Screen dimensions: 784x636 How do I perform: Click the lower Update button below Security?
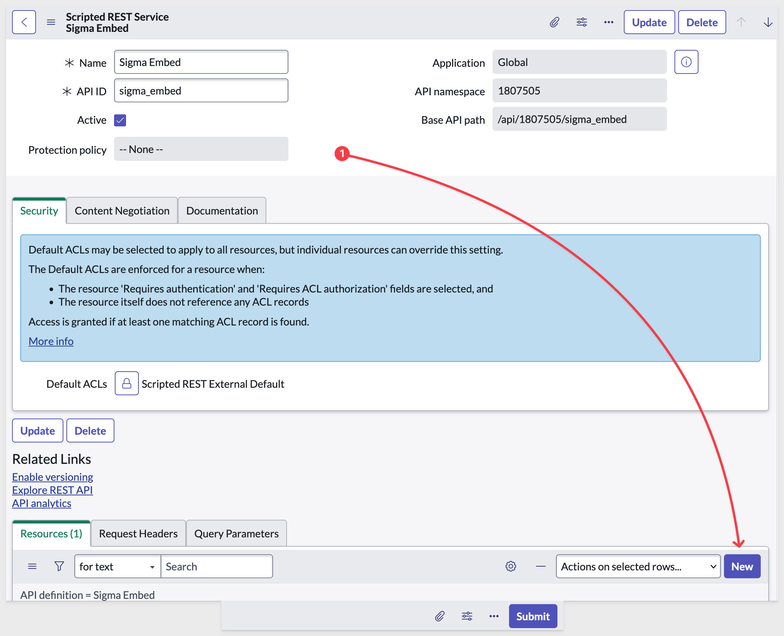pyautogui.click(x=38, y=430)
